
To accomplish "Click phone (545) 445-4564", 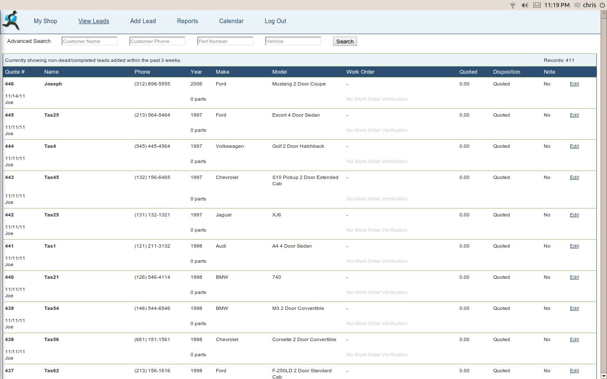I will tap(152, 146).
